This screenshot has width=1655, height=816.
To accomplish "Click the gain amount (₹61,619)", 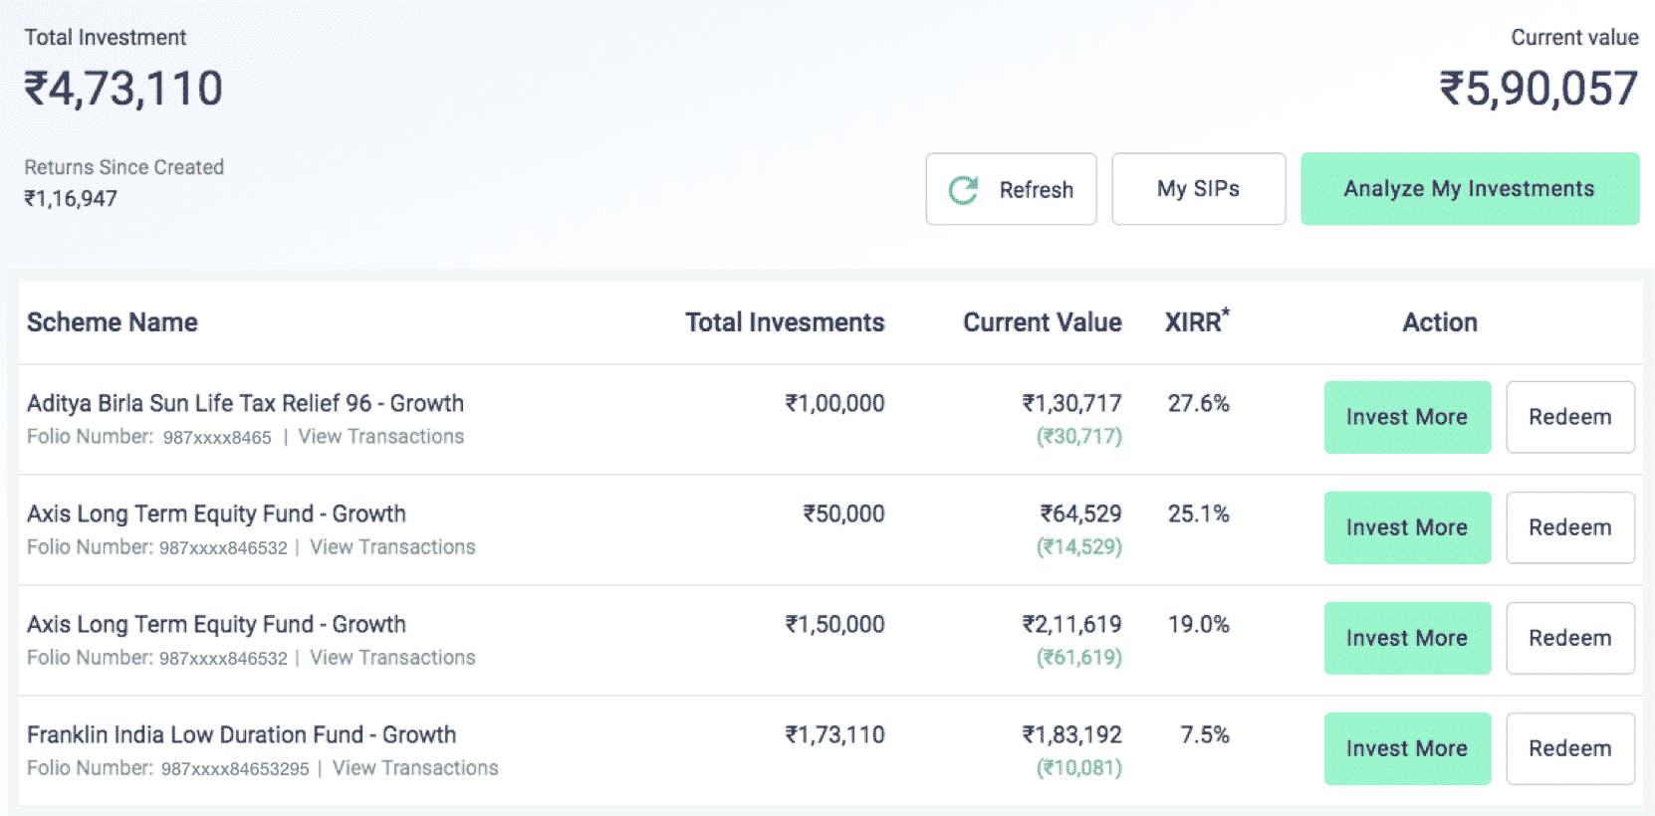I will point(1079,658).
